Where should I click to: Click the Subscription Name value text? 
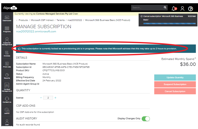65,64
